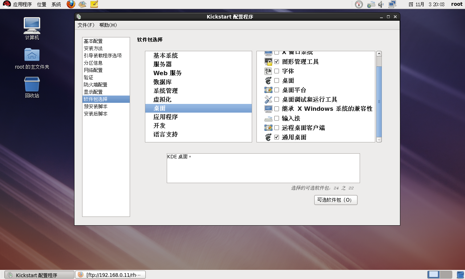Click the volume speaker icon in tray

(381, 4)
